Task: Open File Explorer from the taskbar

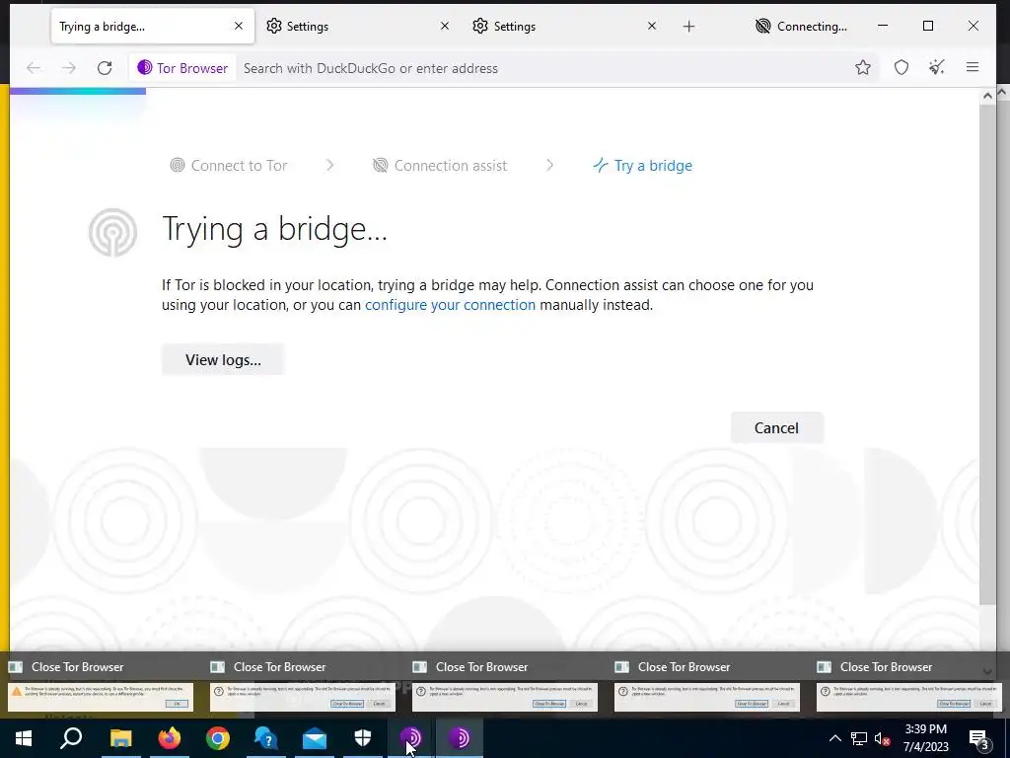Action: [x=120, y=738]
